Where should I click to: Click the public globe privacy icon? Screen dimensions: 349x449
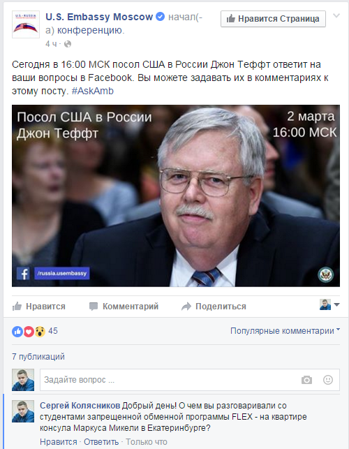click(68, 44)
